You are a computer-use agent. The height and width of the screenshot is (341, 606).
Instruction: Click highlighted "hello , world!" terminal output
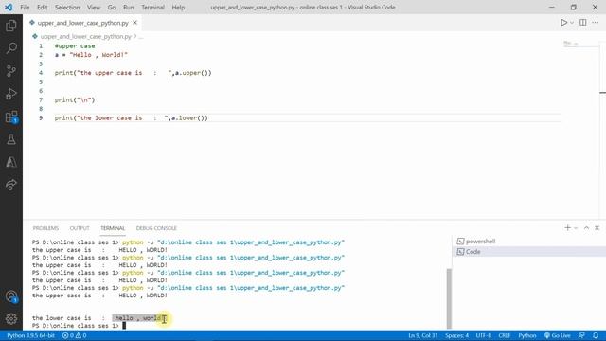click(139, 318)
